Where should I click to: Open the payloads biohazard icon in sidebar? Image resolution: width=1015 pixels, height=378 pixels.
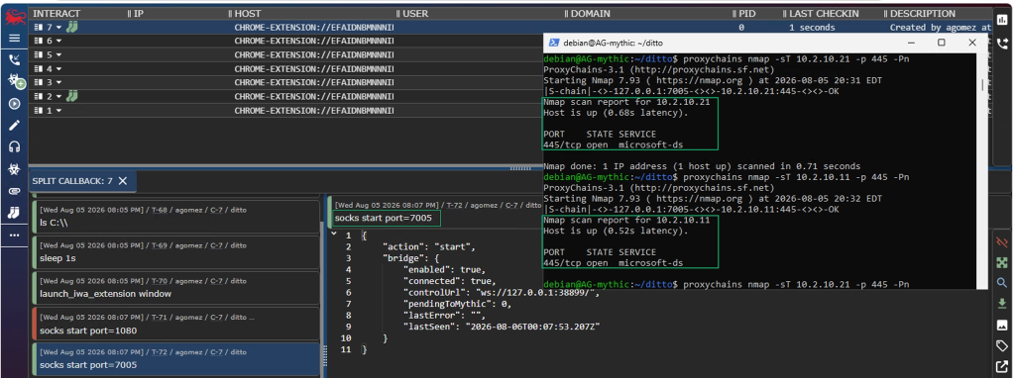pos(14,169)
